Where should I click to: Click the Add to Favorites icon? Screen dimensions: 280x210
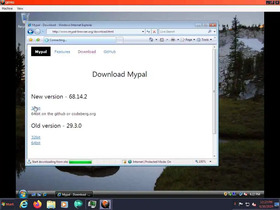pyautogui.click(x=38, y=40)
